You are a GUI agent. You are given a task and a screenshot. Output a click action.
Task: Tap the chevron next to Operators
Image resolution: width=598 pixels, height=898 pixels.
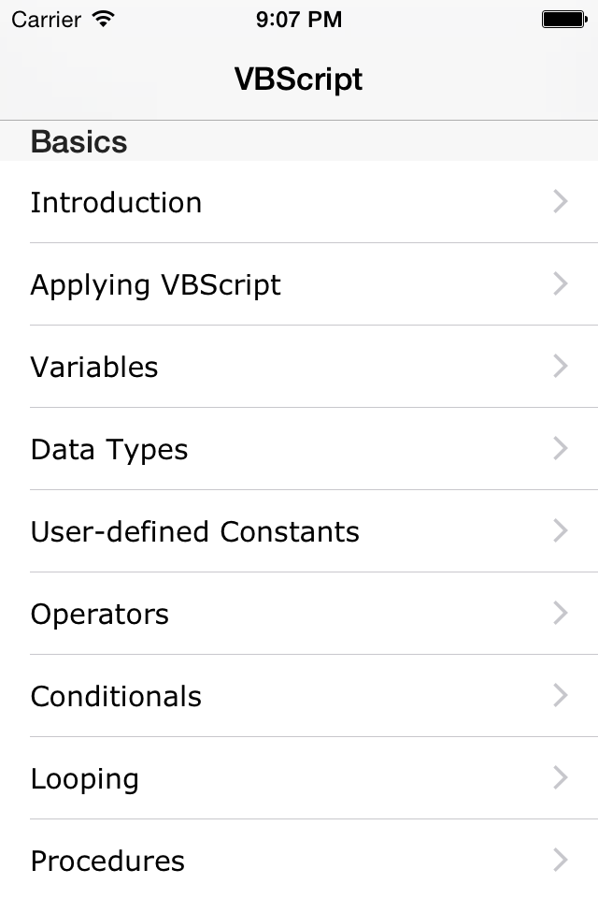560,614
